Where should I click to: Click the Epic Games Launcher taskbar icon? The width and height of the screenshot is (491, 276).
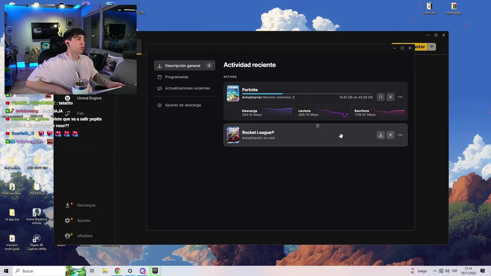pyautogui.click(x=155, y=271)
